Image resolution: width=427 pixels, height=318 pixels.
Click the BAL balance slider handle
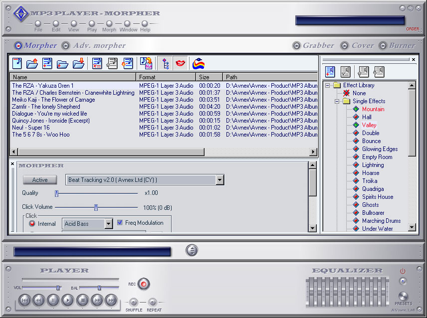pos(99,288)
